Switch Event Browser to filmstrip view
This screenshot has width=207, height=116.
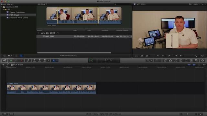click(16, 56)
